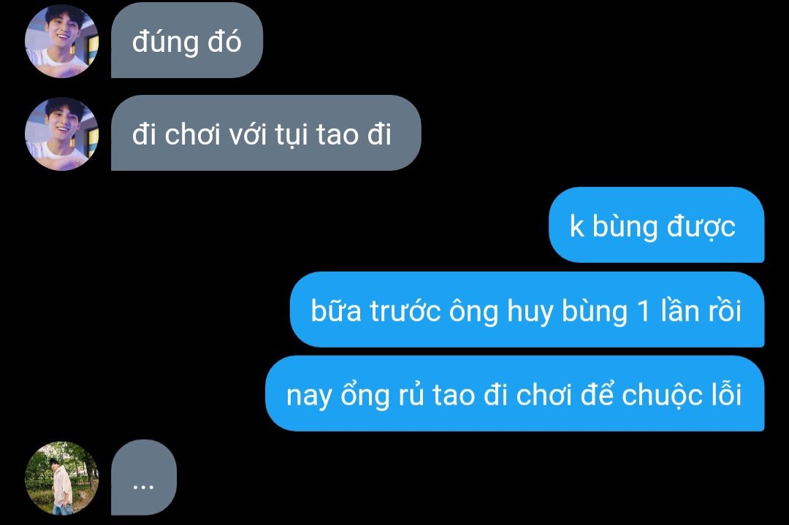The width and height of the screenshot is (789, 525).
Task: Click 'được' in the short blue bubble
Action: coord(701,227)
